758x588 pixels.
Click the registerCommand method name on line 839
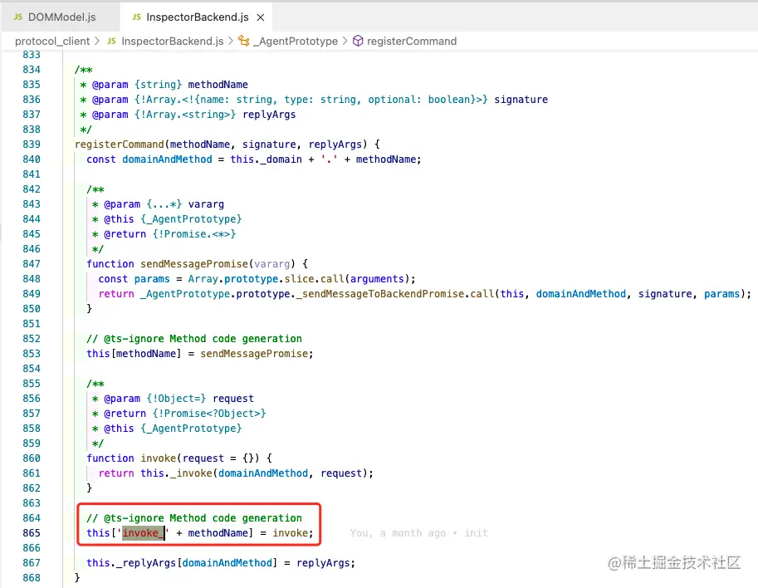[x=120, y=145]
